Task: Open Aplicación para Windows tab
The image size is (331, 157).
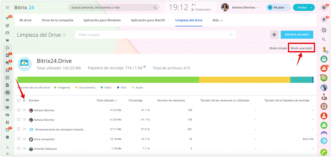Action: (102, 20)
